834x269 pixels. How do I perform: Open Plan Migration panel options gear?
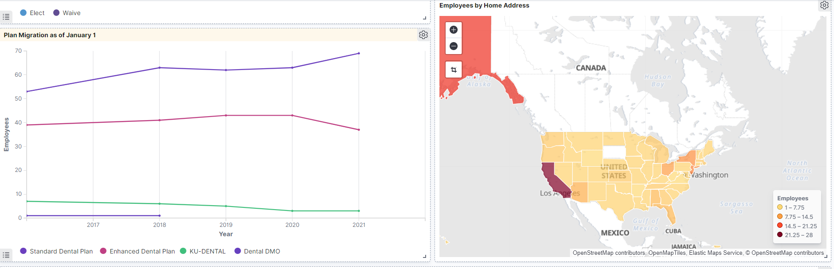pyautogui.click(x=423, y=35)
